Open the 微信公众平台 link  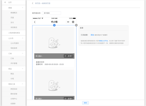click(104, 41)
